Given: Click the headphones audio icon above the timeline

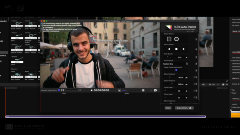Looking at the screenshot, I should pyautogui.click(x=210, y=85).
